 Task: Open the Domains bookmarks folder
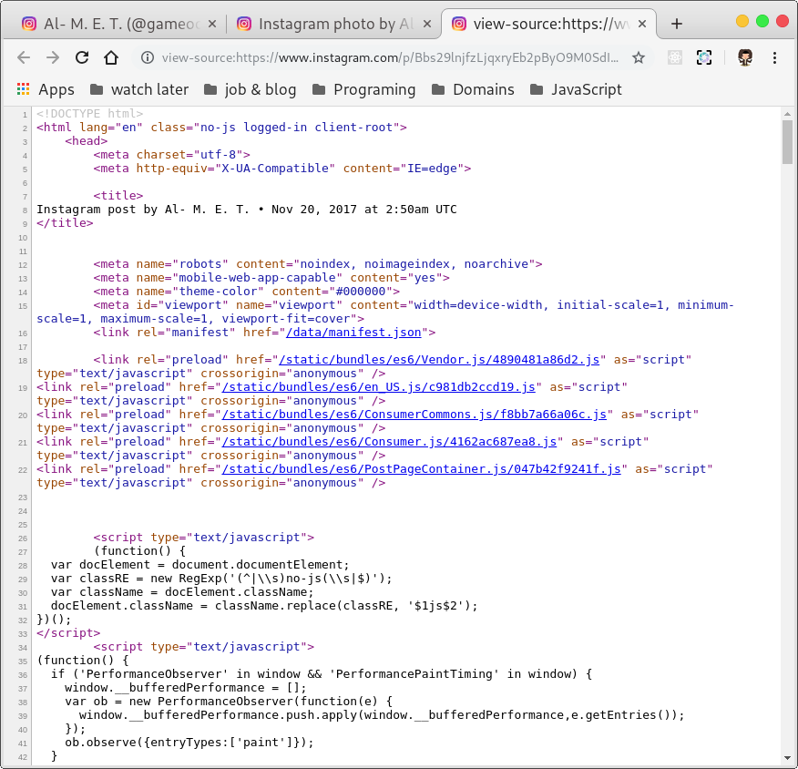473,89
